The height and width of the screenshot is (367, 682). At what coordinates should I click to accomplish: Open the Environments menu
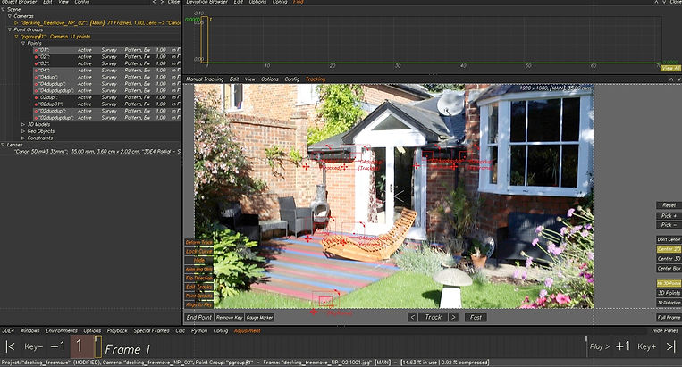tap(62, 330)
